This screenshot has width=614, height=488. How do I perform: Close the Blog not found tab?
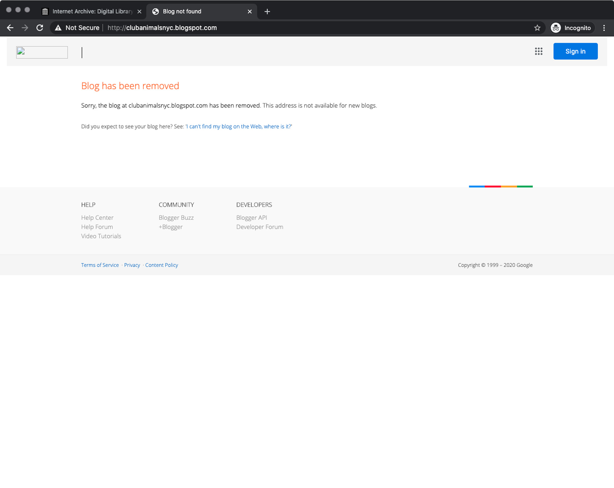[250, 12]
